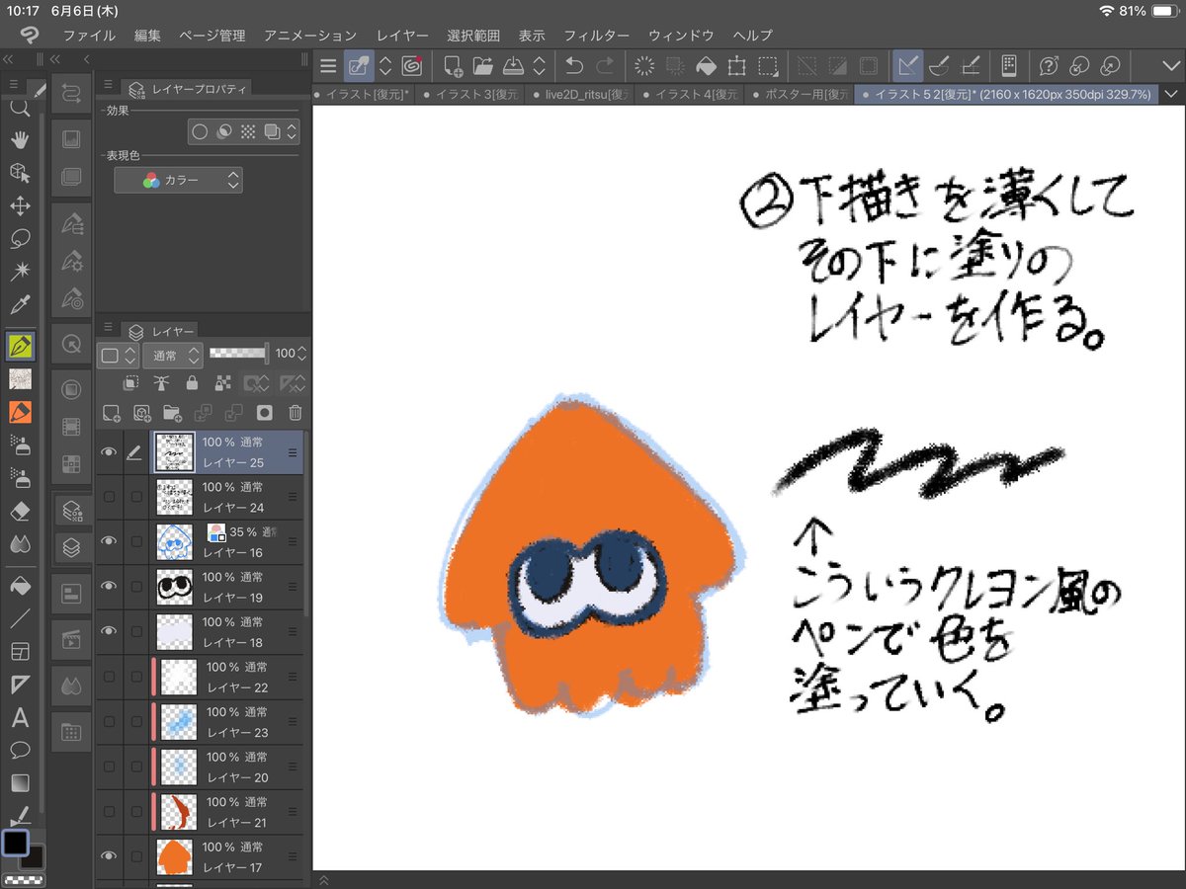
Task: Select the Straight line figure tool
Action: [x=20, y=618]
